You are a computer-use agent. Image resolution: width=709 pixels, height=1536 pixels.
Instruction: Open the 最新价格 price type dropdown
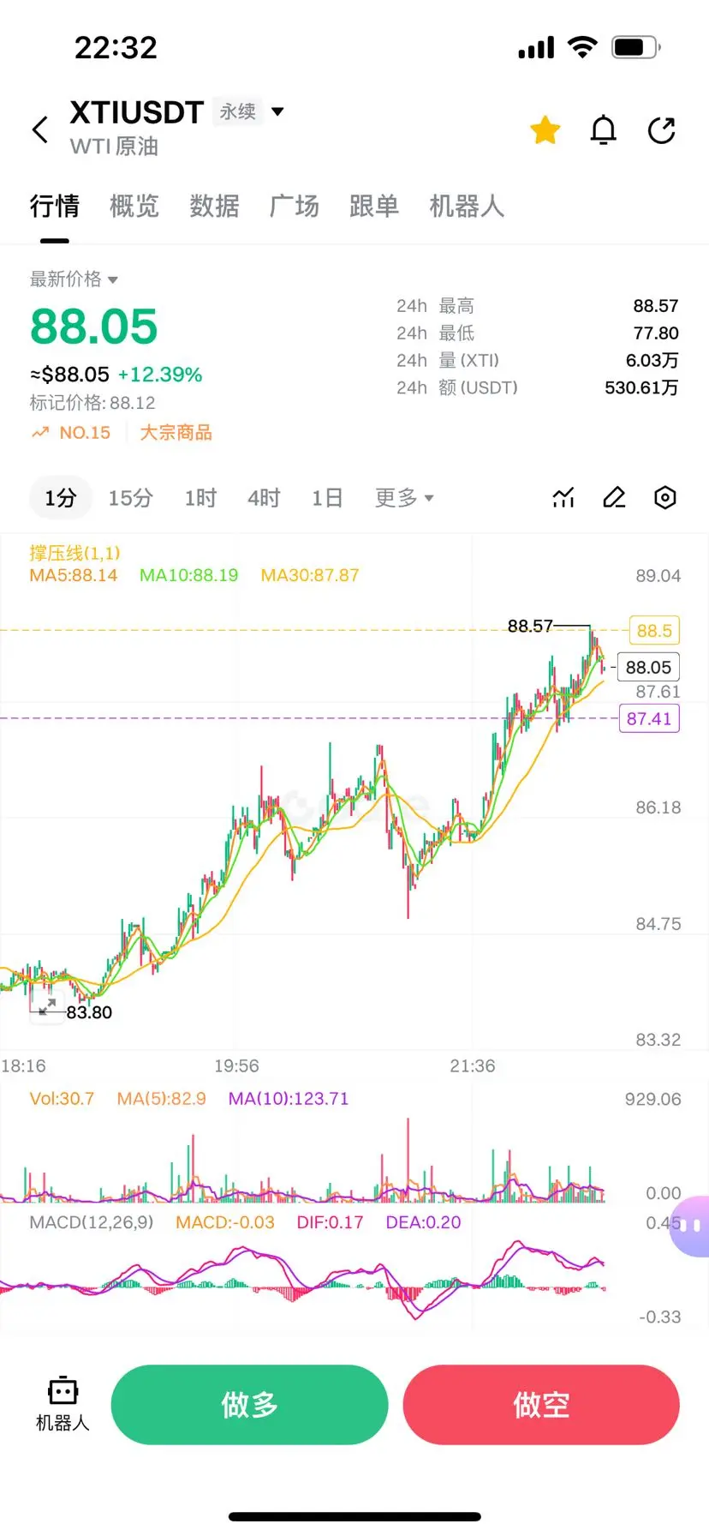[74, 279]
